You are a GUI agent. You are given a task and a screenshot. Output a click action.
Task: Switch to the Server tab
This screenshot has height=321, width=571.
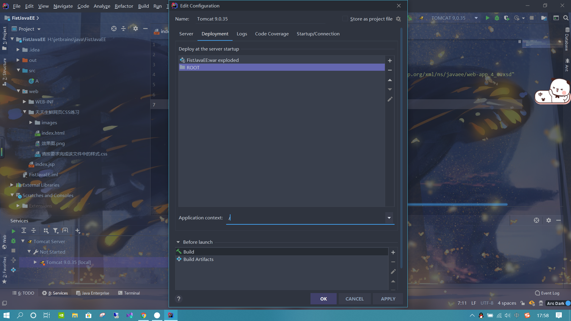tap(186, 34)
